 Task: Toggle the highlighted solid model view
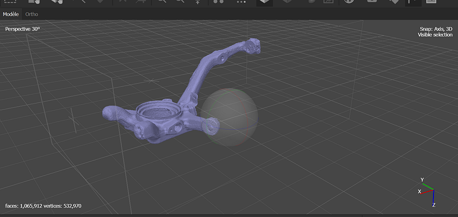265,2
